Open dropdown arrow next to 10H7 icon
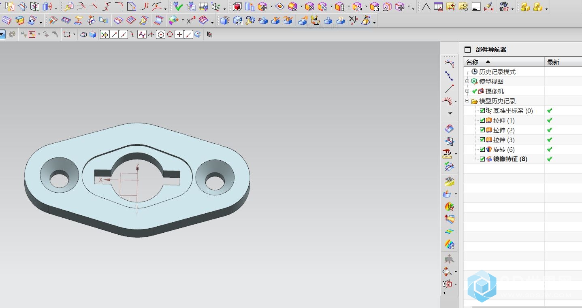582x308 pixels. [x=513, y=8]
